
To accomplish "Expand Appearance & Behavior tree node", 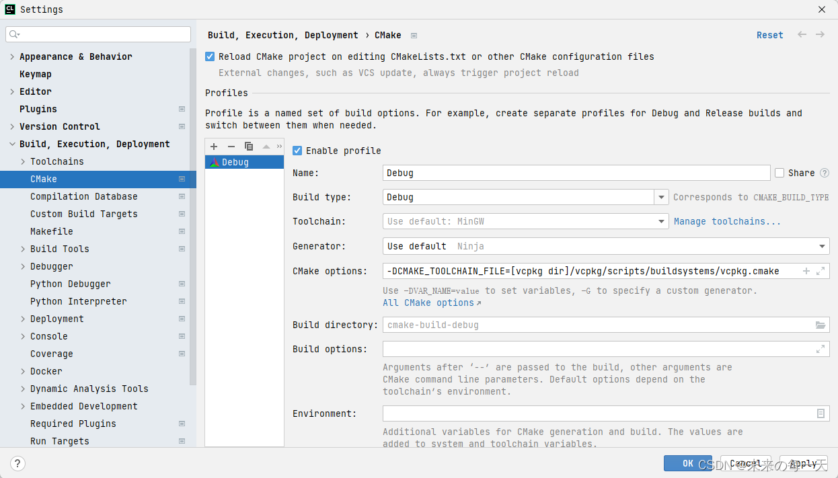I will [12, 56].
